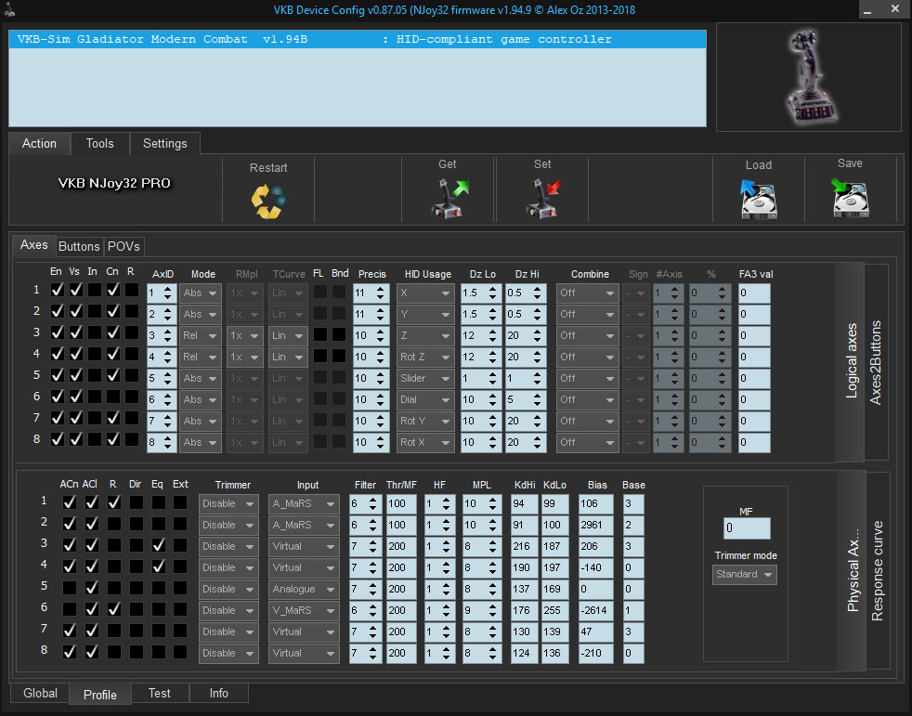
Task: Open the Response curve vertical panel
Action: pyautogui.click(x=877, y=570)
